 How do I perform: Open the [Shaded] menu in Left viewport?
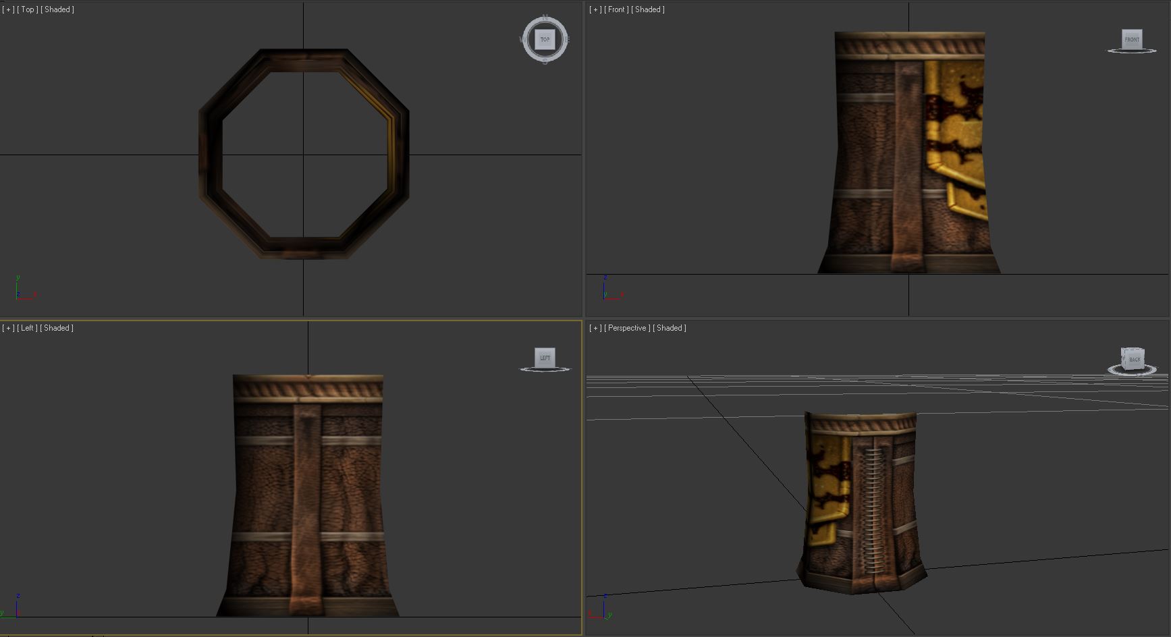[x=57, y=328]
